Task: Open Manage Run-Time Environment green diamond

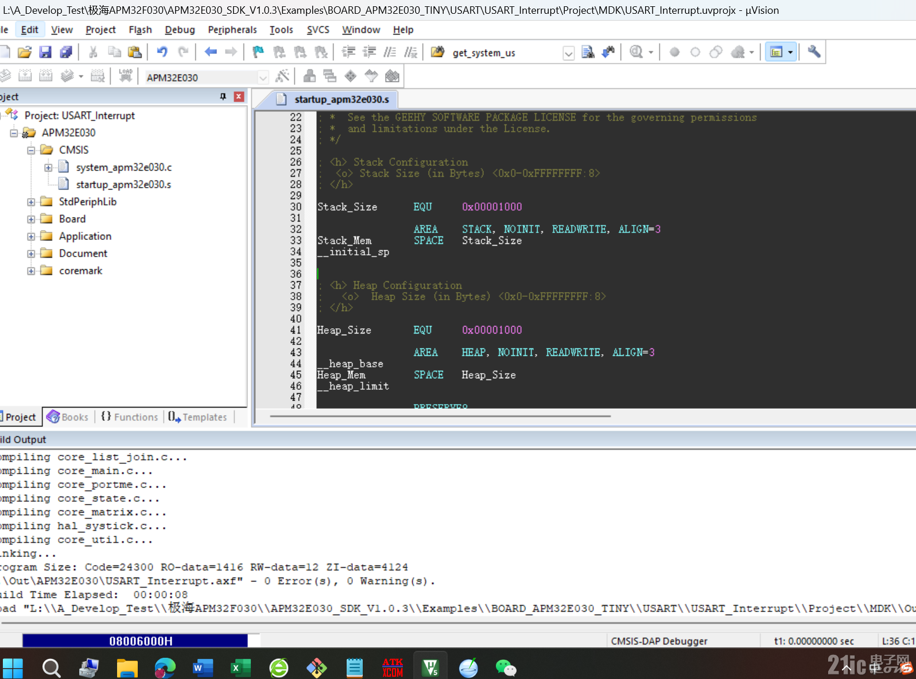Action: coord(351,76)
